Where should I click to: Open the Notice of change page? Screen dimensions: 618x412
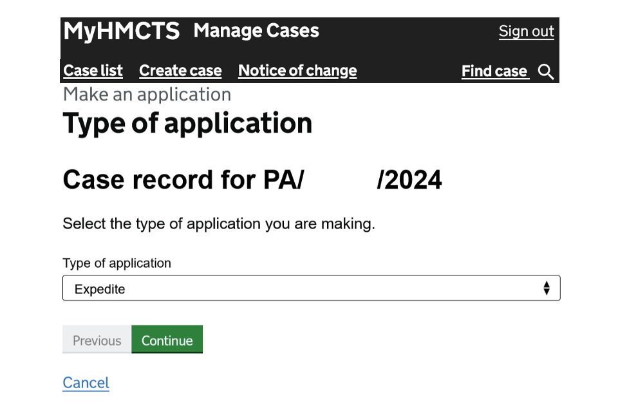297,71
